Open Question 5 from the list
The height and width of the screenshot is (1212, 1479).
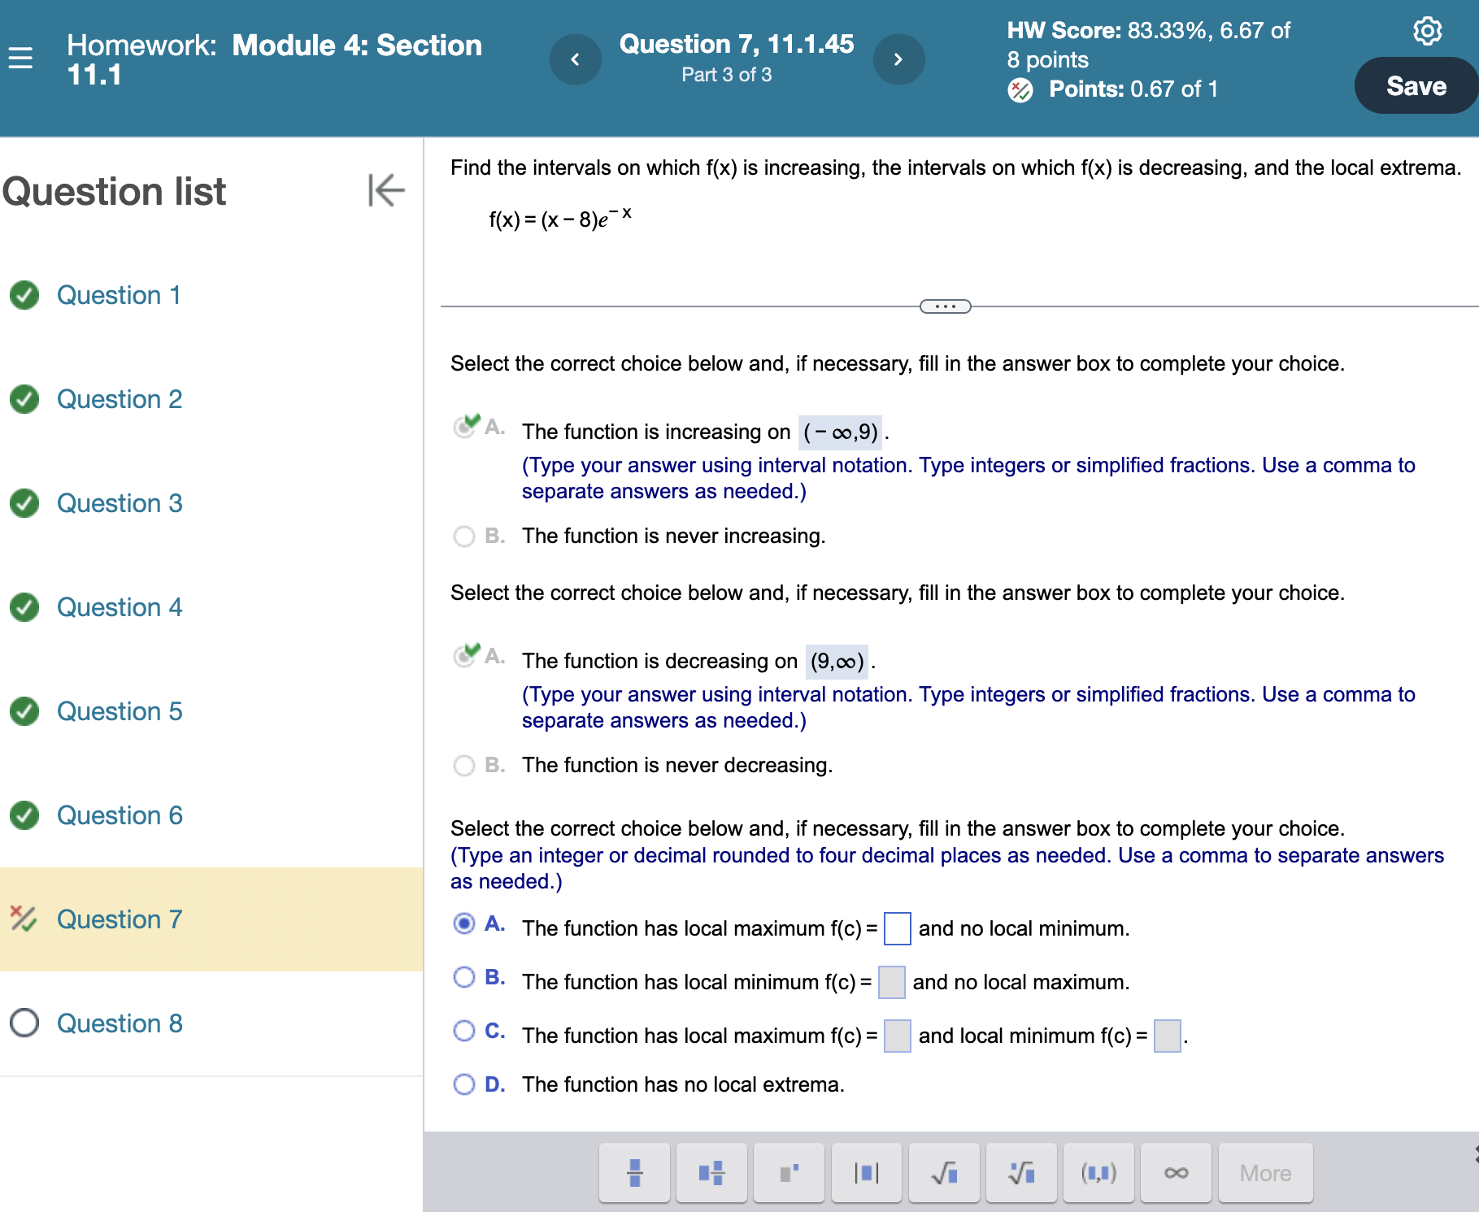pos(120,711)
